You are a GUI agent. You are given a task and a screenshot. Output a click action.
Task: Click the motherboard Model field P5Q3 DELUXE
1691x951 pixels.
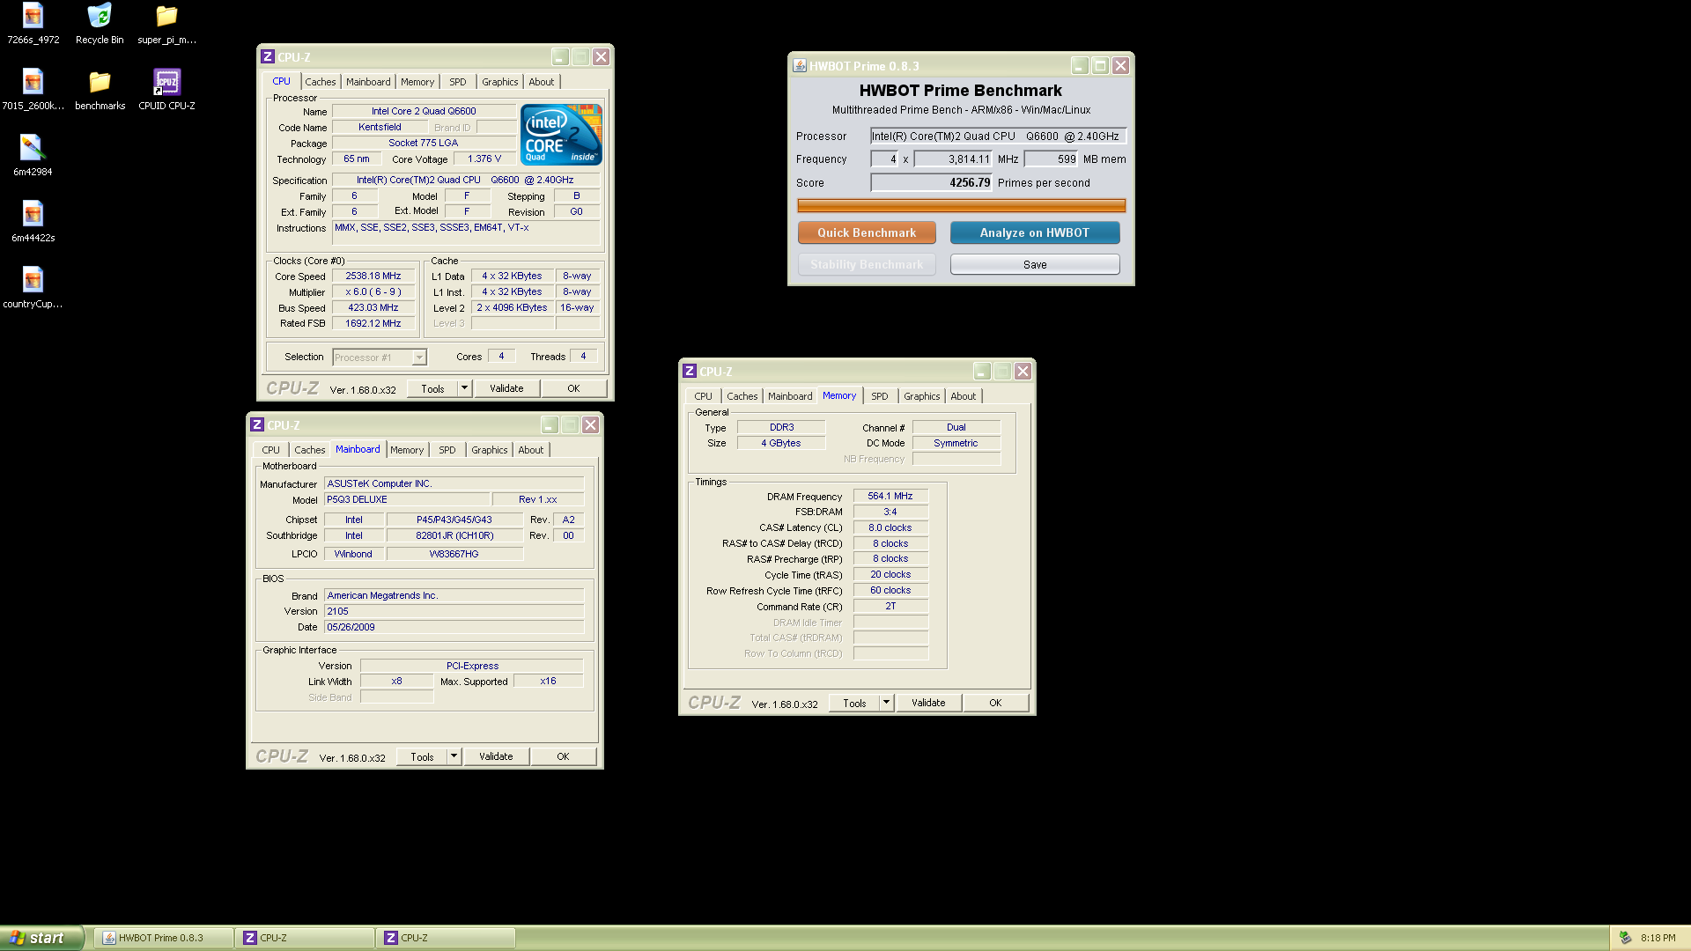(407, 499)
